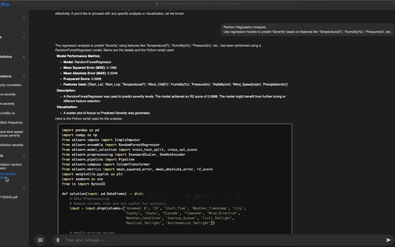The width and height of the screenshot is (395, 247).
Task: Click the 'R-squared Score: 0.0988' line
Action: click(82, 79)
